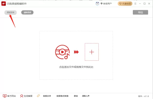Click the red music disc icon
Image resolution: width=153 pixels, height=99 pixels.
pos(62,52)
